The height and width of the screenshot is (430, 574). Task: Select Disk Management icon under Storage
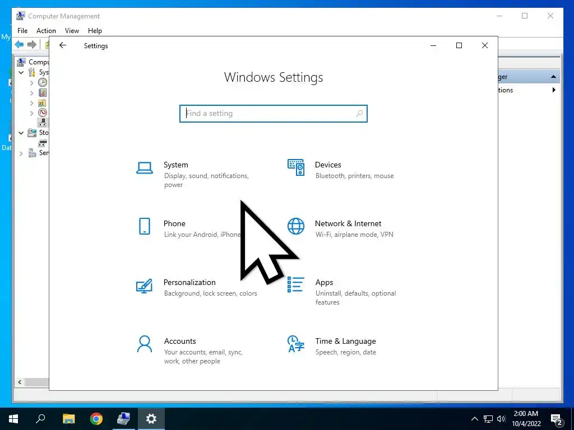pyautogui.click(x=43, y=143)
